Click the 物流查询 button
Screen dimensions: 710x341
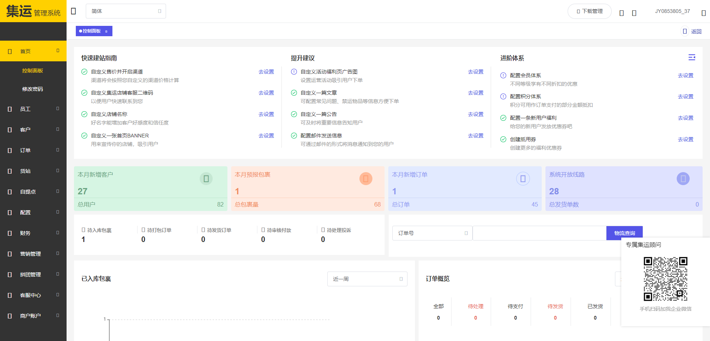coord(624,233)
